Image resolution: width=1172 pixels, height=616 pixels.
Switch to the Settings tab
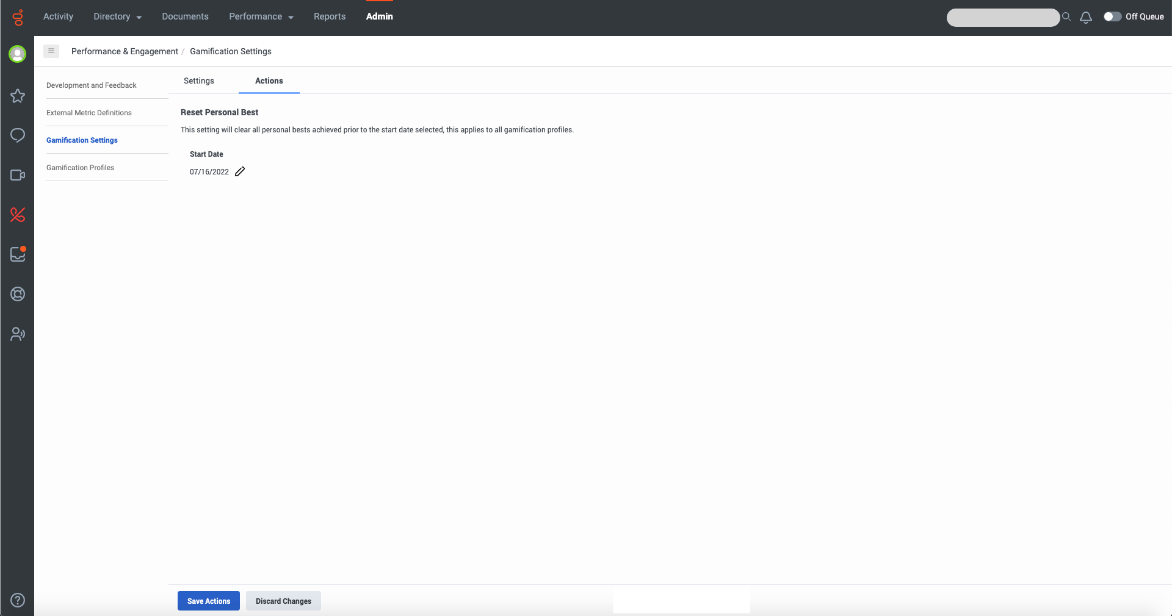click(x=199, y=81)
